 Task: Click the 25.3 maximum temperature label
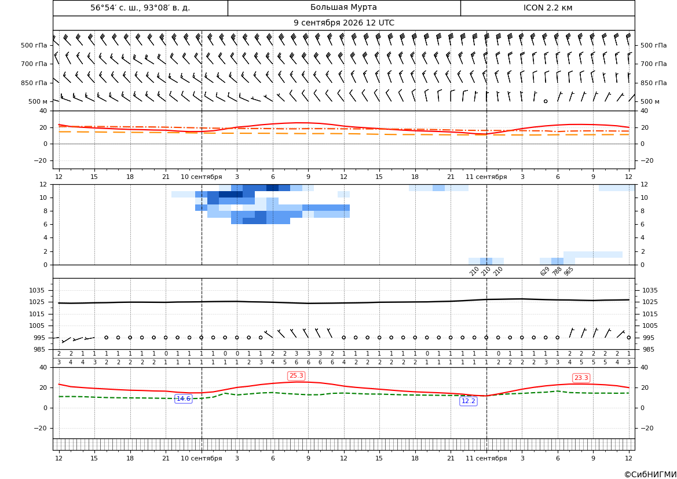click(296, 376)
